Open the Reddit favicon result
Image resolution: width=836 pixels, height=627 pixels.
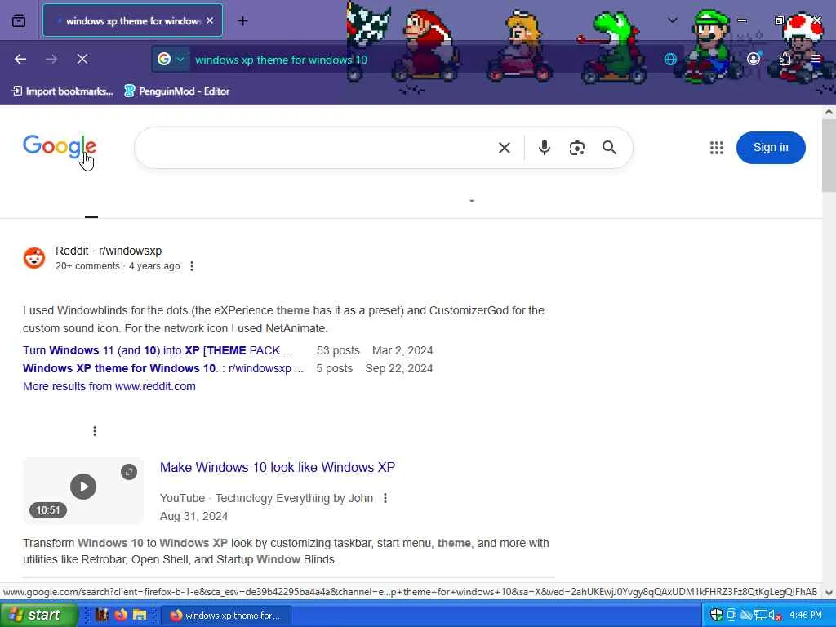coord(34,258)
